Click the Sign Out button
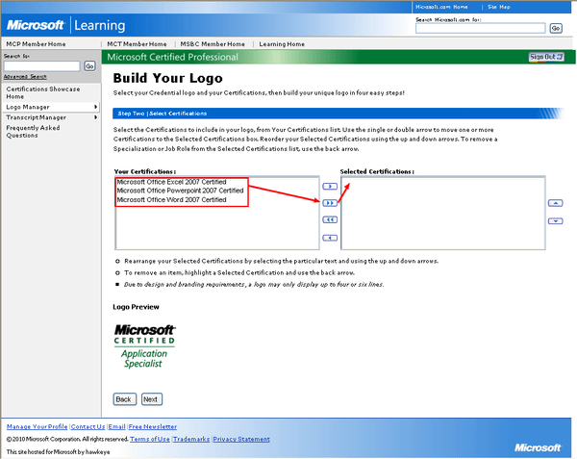The width and height of the screenshot is (577, 459). (546, 57)
